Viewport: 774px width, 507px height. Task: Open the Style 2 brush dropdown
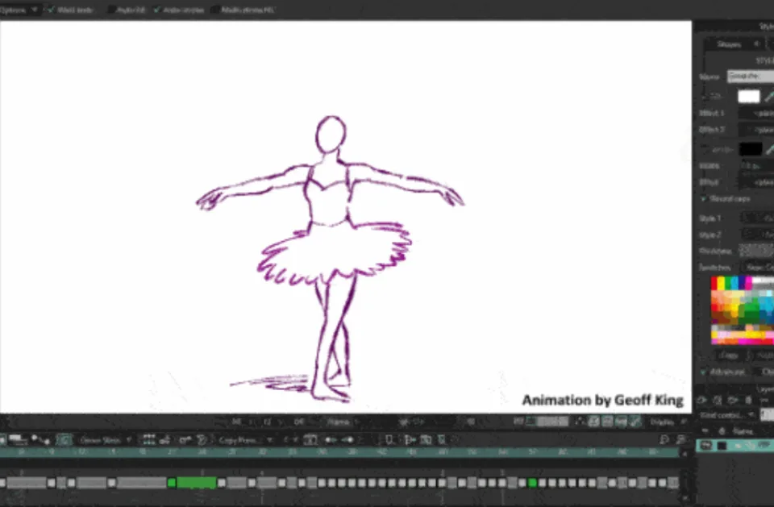click(758, 234)
